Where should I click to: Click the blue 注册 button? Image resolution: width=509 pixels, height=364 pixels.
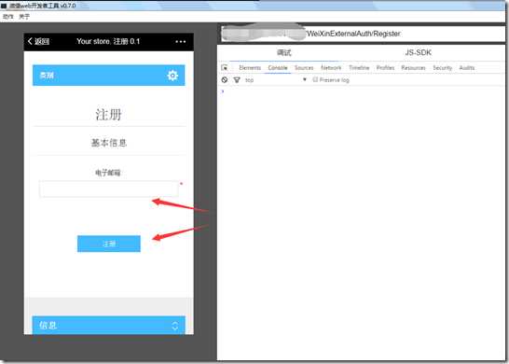pyautogui.click(x=109, y=244)
